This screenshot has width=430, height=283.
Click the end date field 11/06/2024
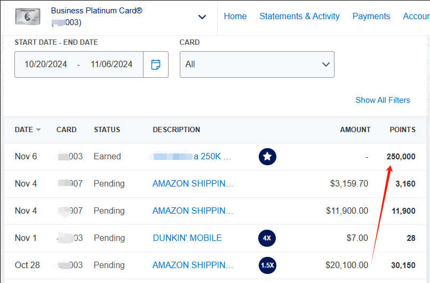click(112, 64)
